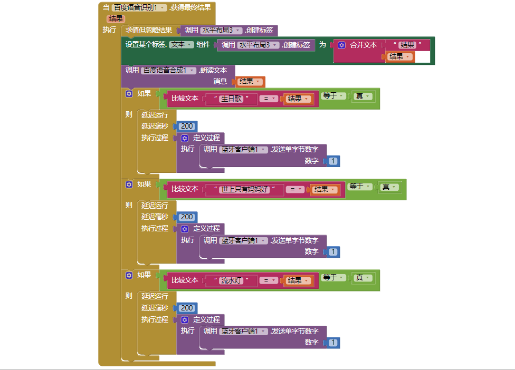Click the 比较文本 label in the 生日歌 comparison

tap(185, 99)
